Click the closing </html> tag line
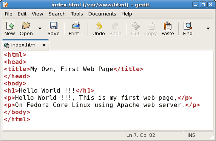 [x=17, y=119]
